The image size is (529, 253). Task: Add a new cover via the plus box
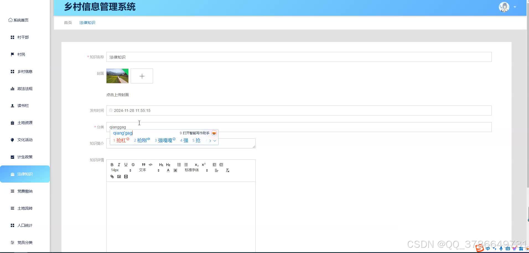142,76
